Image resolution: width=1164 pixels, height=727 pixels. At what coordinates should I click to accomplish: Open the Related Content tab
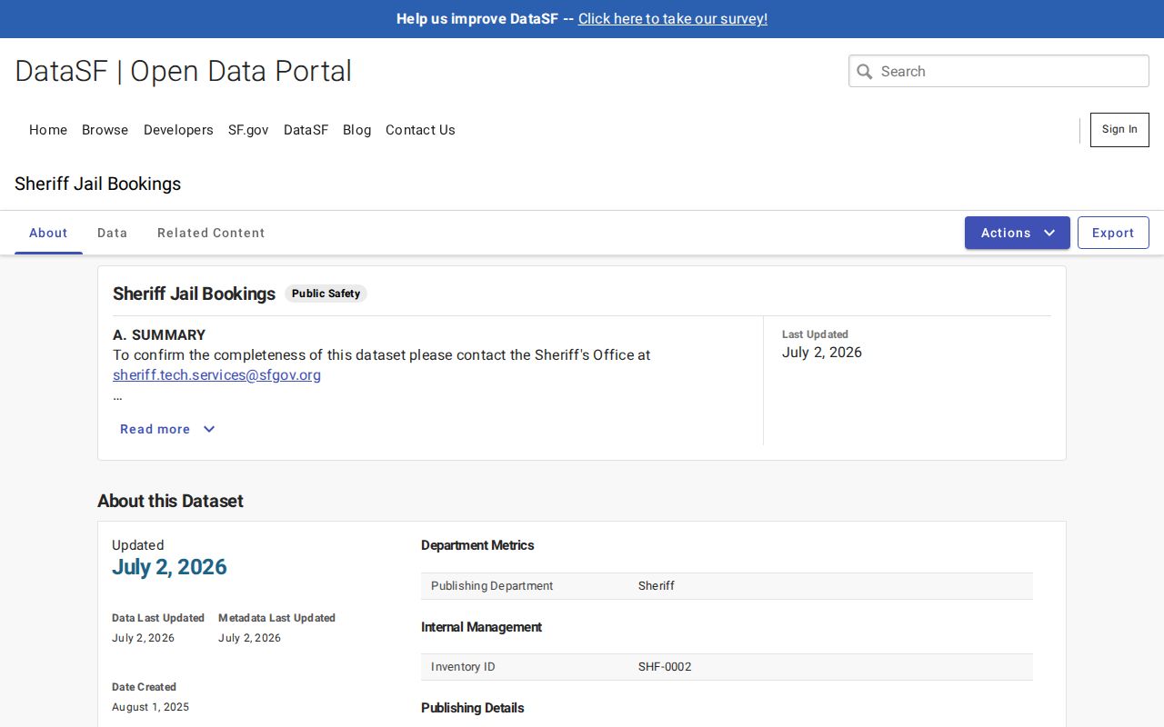[211, 233]
